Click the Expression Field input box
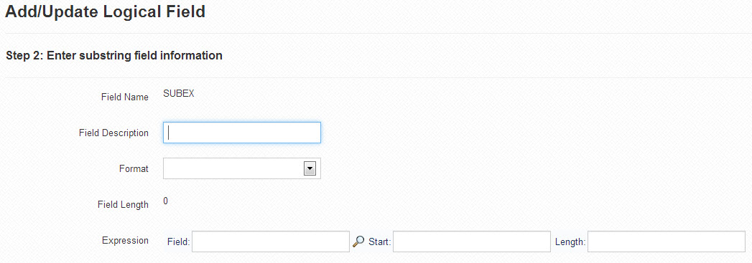Viewport: 752px width, 263px height. 271,242
